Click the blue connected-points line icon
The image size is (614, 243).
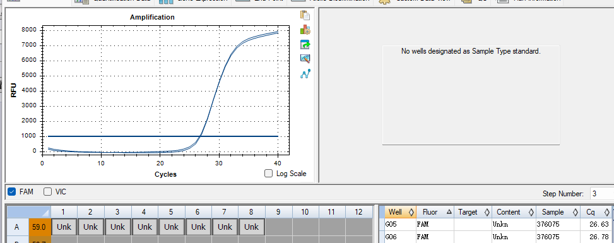[x=305, y=73]
